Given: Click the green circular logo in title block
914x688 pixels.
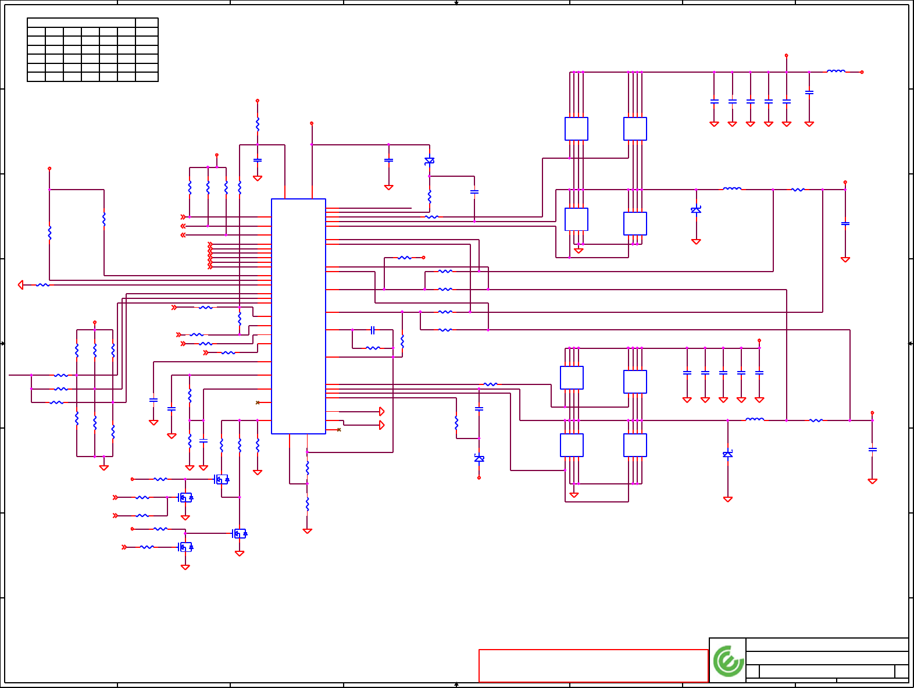Looking at the screenshot, I should [729, 661].
